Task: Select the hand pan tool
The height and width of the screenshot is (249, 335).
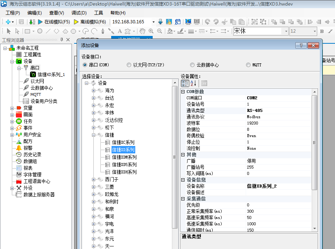Action: [142, 31]
